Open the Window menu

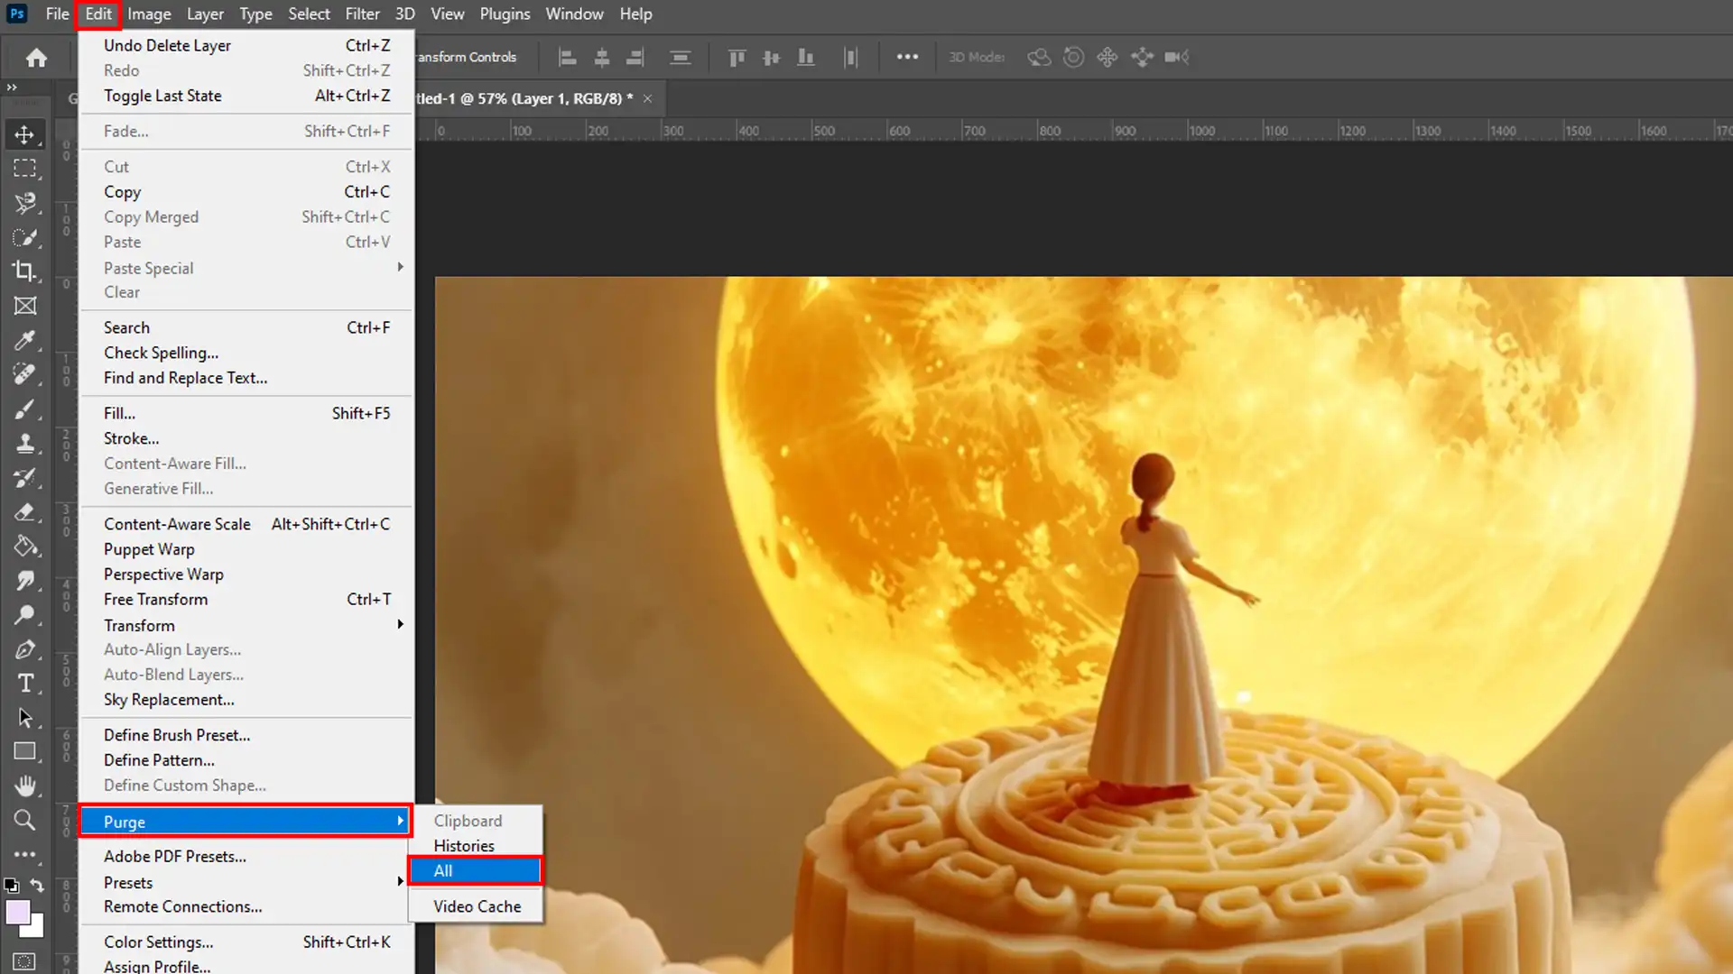pyautogui.click(x=574, y=14)
